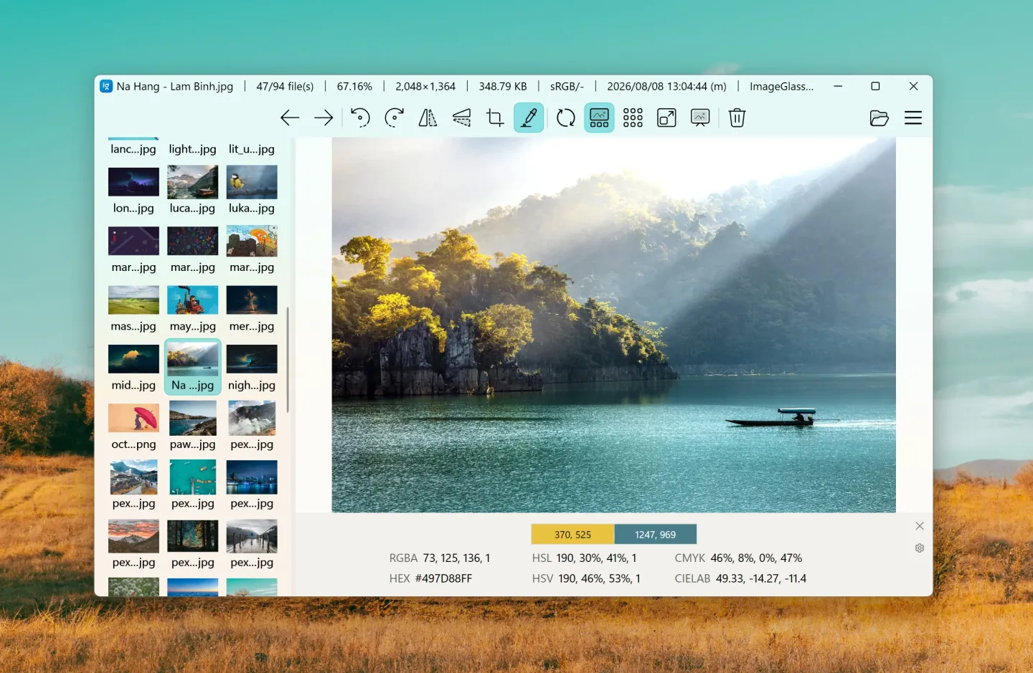This screenshot has height=673, width=1033.
Task: Flip the image horizontally
Action: [428, 118]
